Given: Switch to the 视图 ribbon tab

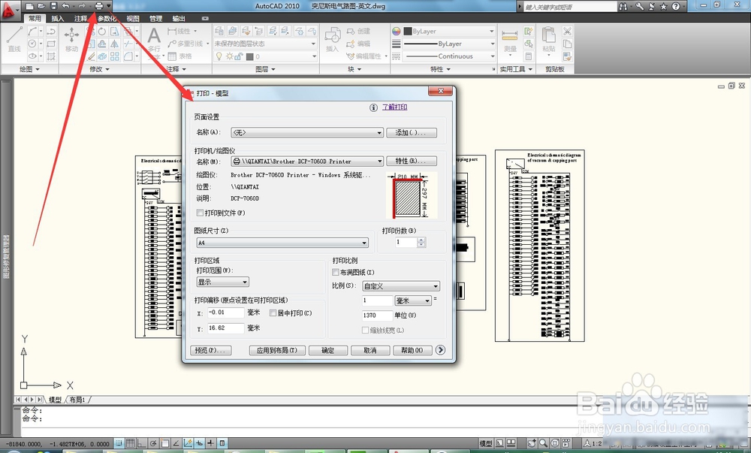Looking at the screenshot, I should [x=133, y=18].
